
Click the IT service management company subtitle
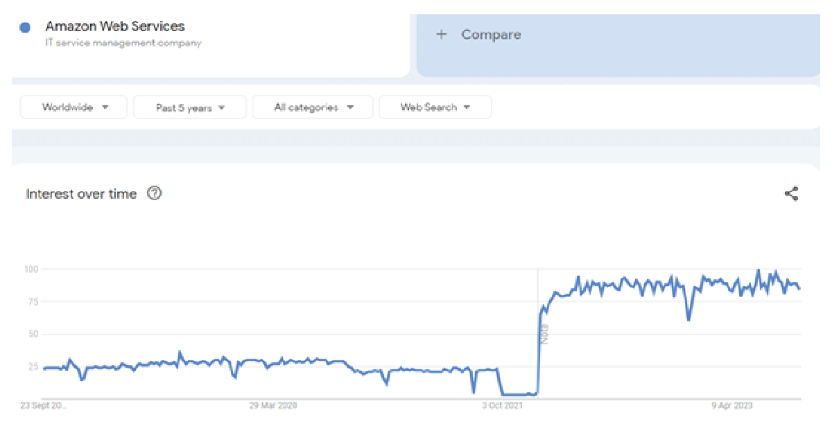[123, 43]
